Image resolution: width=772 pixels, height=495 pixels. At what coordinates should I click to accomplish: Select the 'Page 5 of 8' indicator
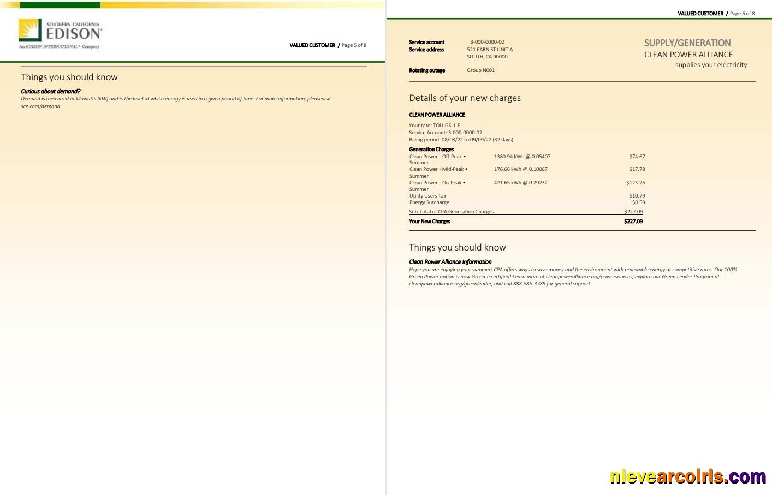click(354, 45)
